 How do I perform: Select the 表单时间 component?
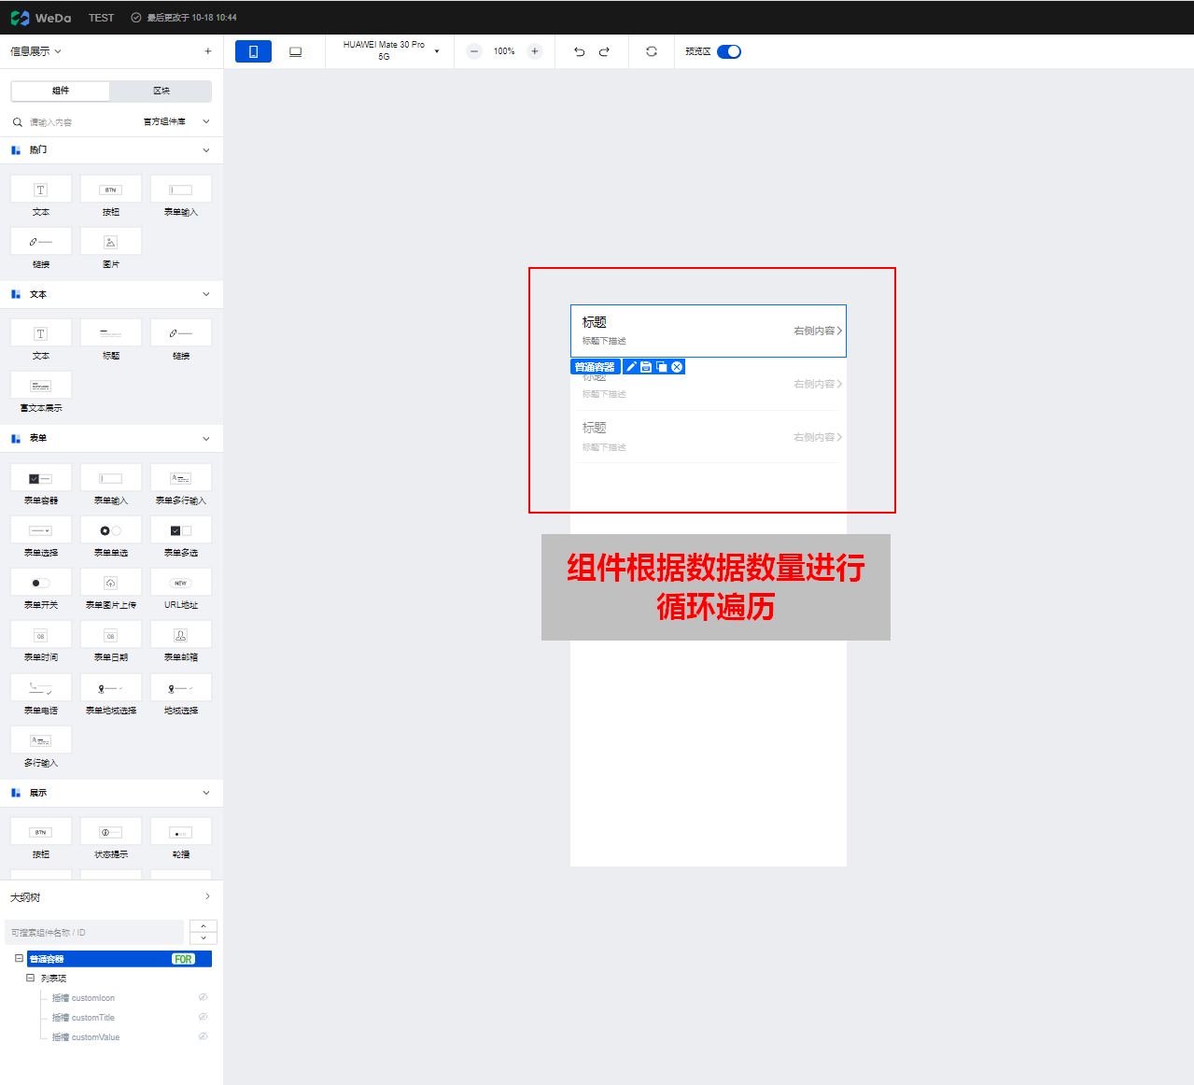tap(41, 641)
